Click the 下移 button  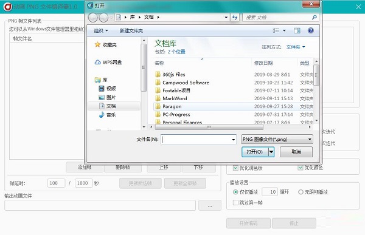pos(198,167)
